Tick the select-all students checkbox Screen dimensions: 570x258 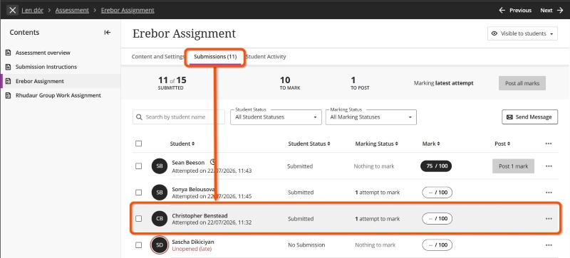click(x=138, y=144)
